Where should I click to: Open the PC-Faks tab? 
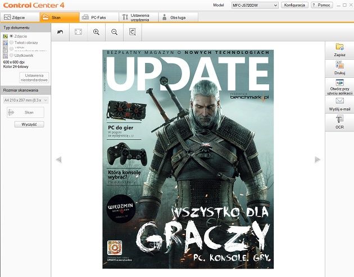click(99, 17)
